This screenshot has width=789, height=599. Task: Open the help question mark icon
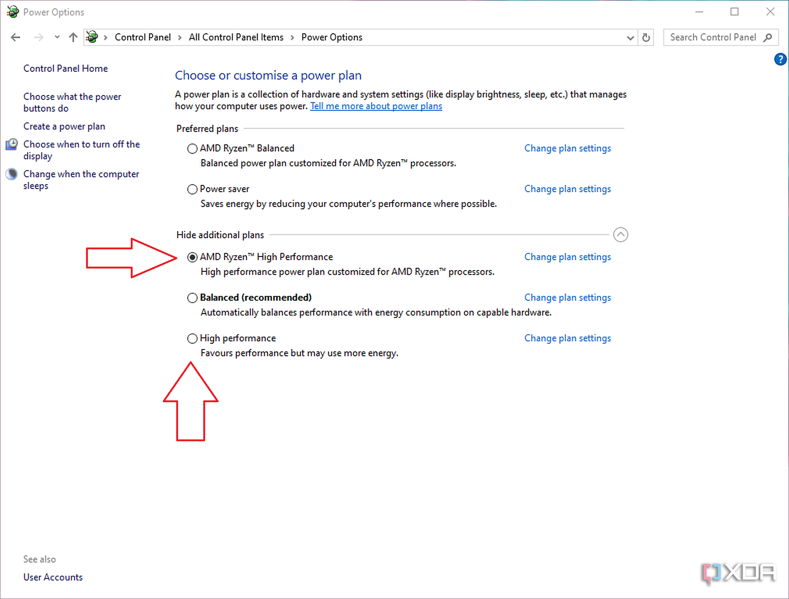(x=780, y=59)
